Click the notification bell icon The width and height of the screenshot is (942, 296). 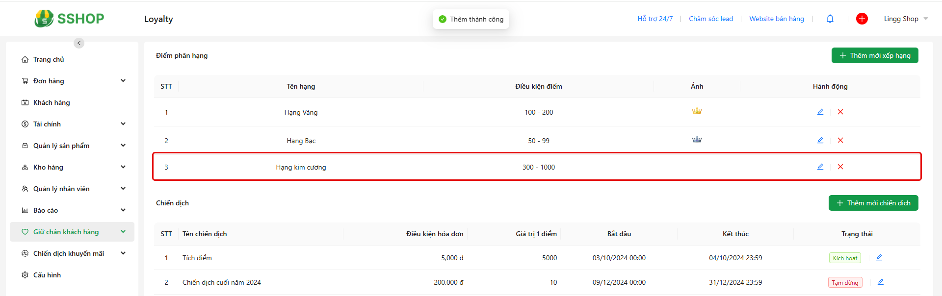[x=830, y=19]
